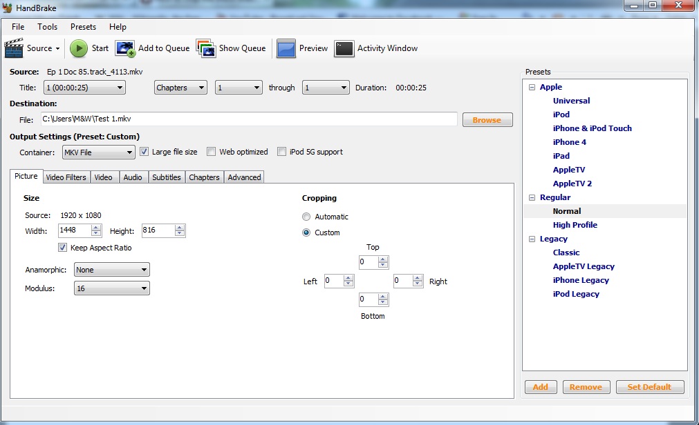The height and width of the screenshot is (425, 699).
Task: Click the green Start play icon
Action: [79, 48]
